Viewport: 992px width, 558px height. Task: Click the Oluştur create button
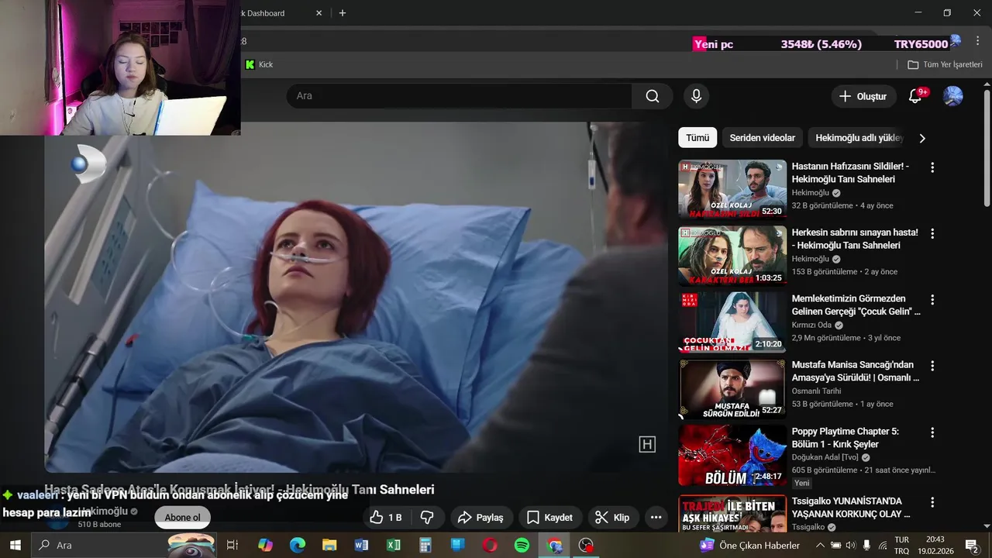pyautogui.click(x=863, y=96)
